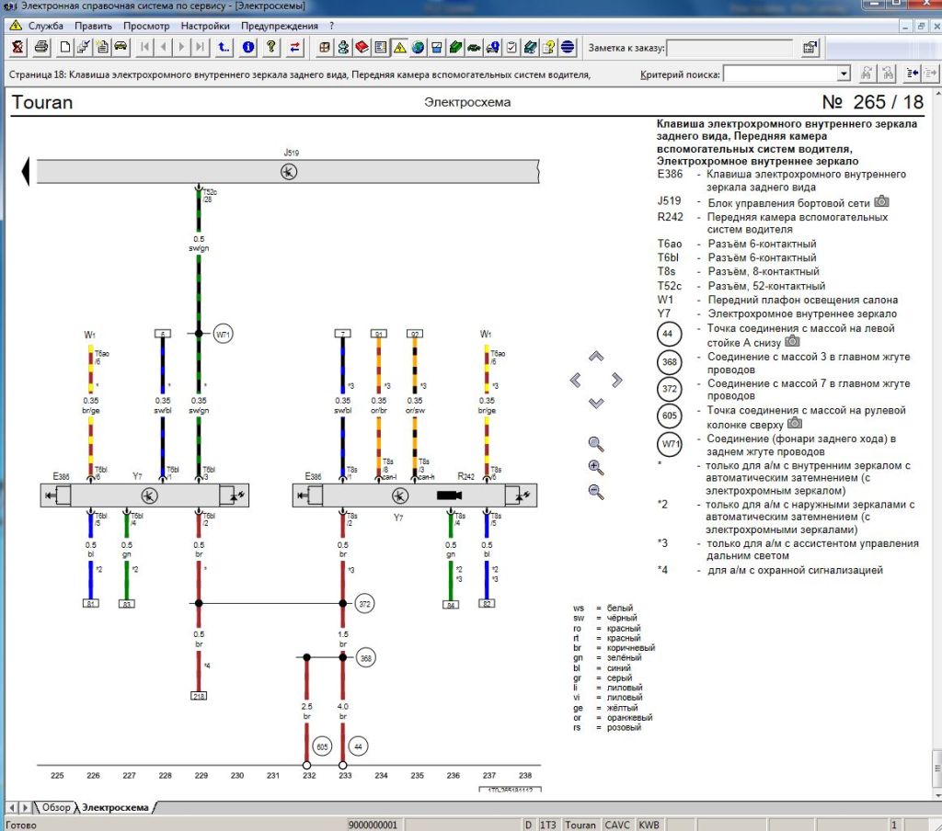
Task: Open the red book icon
Action: [362, 47]
